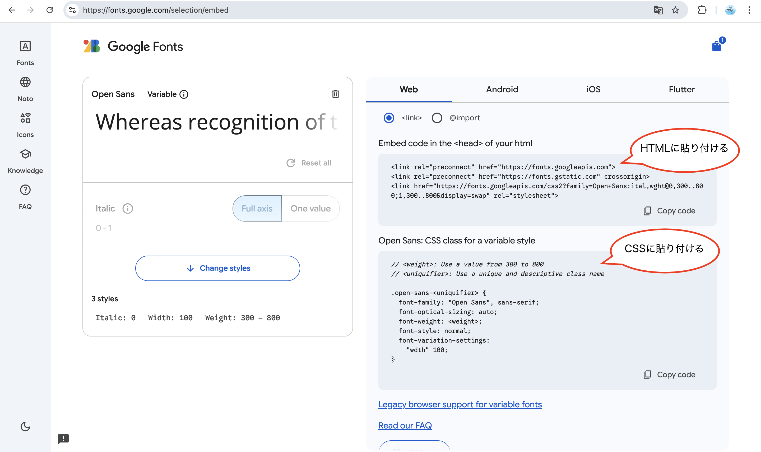Select the @import radio button
This screenshot has width=761, height=452.
click(437, 118)
